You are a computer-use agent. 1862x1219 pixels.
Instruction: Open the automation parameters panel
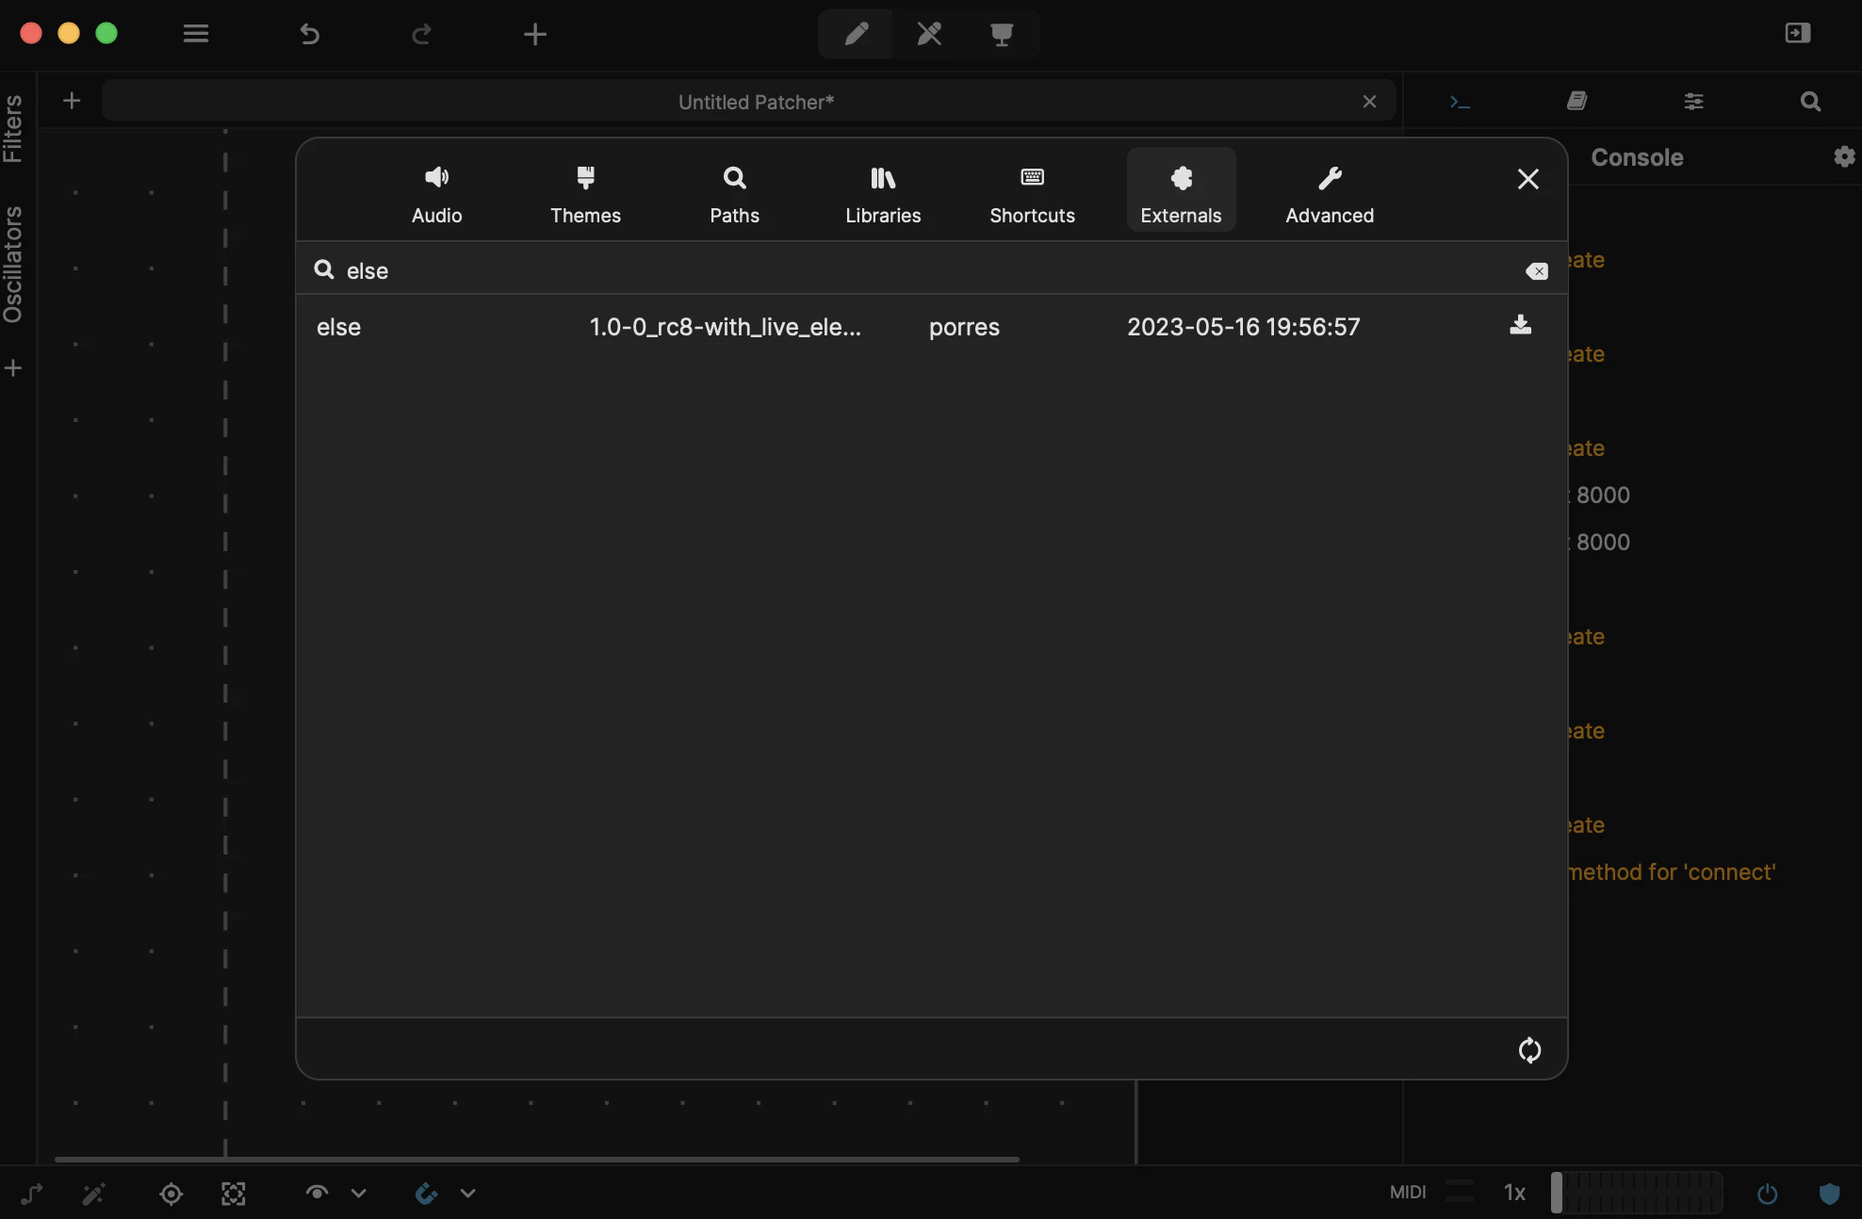coord(1693,101)
